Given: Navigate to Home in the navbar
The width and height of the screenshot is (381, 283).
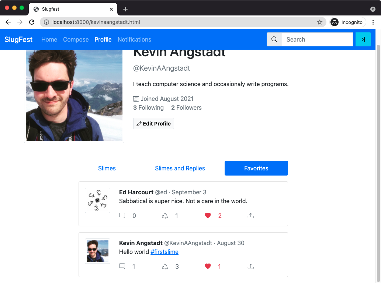Looking at the screenshot, I should click(x=49, y=39).
